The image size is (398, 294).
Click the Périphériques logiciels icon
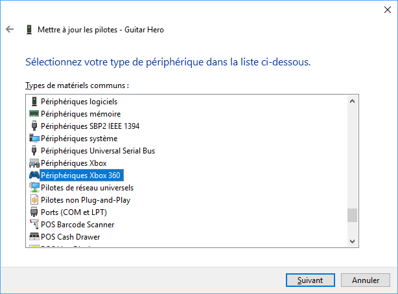pyautogui.click(x=34, y=102)
